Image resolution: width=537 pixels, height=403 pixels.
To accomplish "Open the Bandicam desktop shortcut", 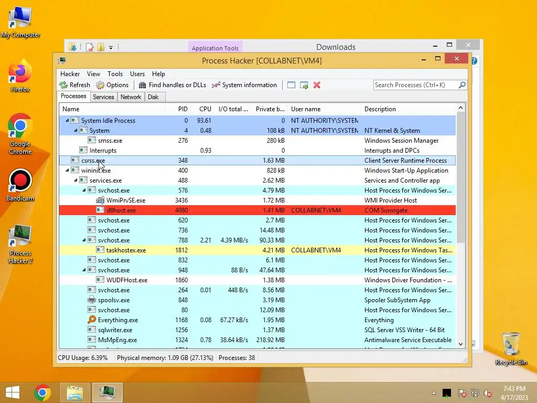I will point(20,185).
